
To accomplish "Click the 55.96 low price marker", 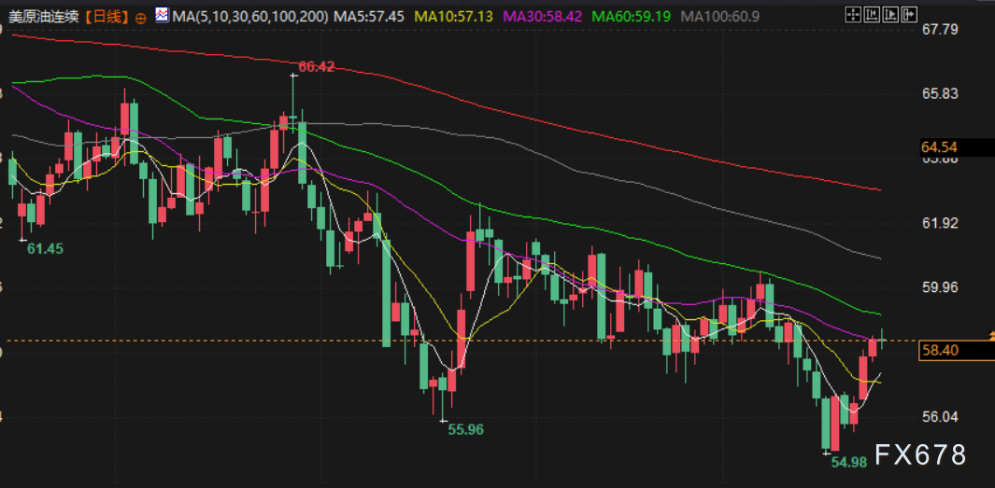I will (x=465, y=429).
